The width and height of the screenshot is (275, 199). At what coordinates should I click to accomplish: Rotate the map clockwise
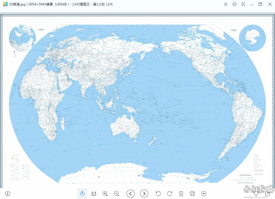pos(170,194)
